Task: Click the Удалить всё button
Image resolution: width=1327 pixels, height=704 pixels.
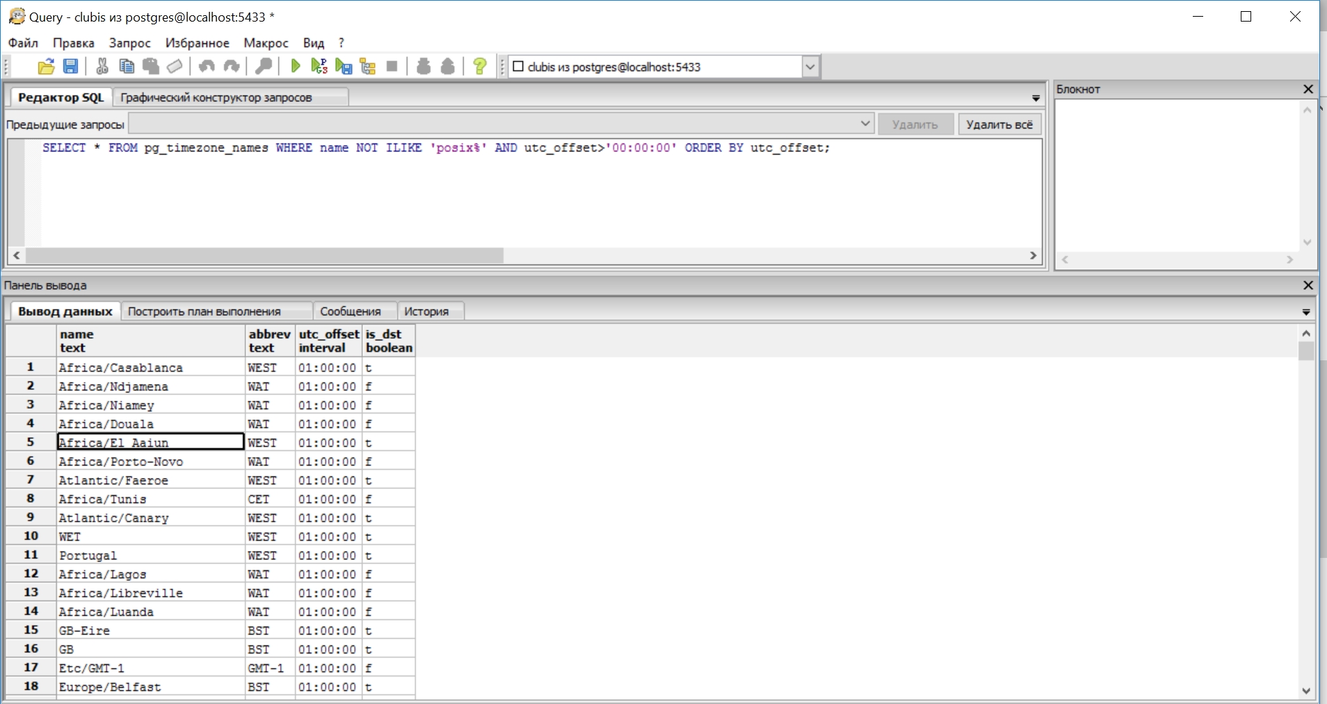Action: [x=999, y=125]
